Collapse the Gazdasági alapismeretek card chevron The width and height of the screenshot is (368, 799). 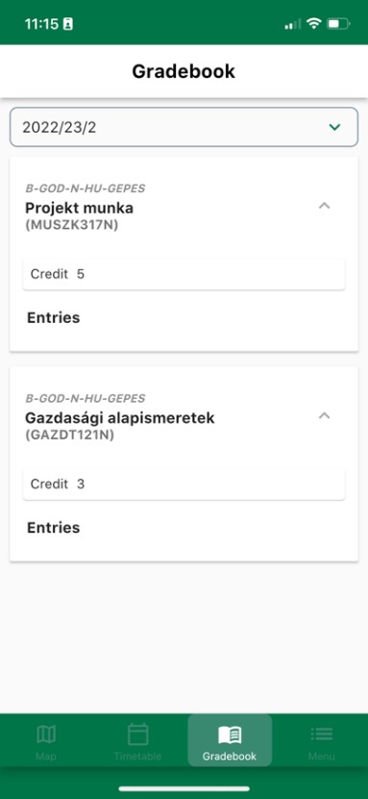click(324, 415)
